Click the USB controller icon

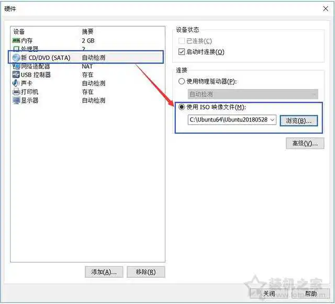16,74
